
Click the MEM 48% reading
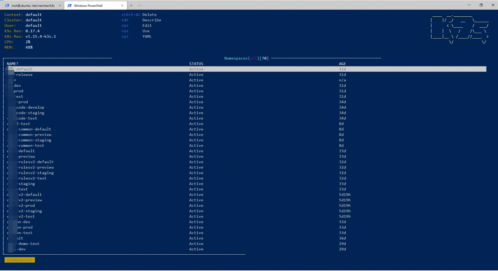coord(29,47)
